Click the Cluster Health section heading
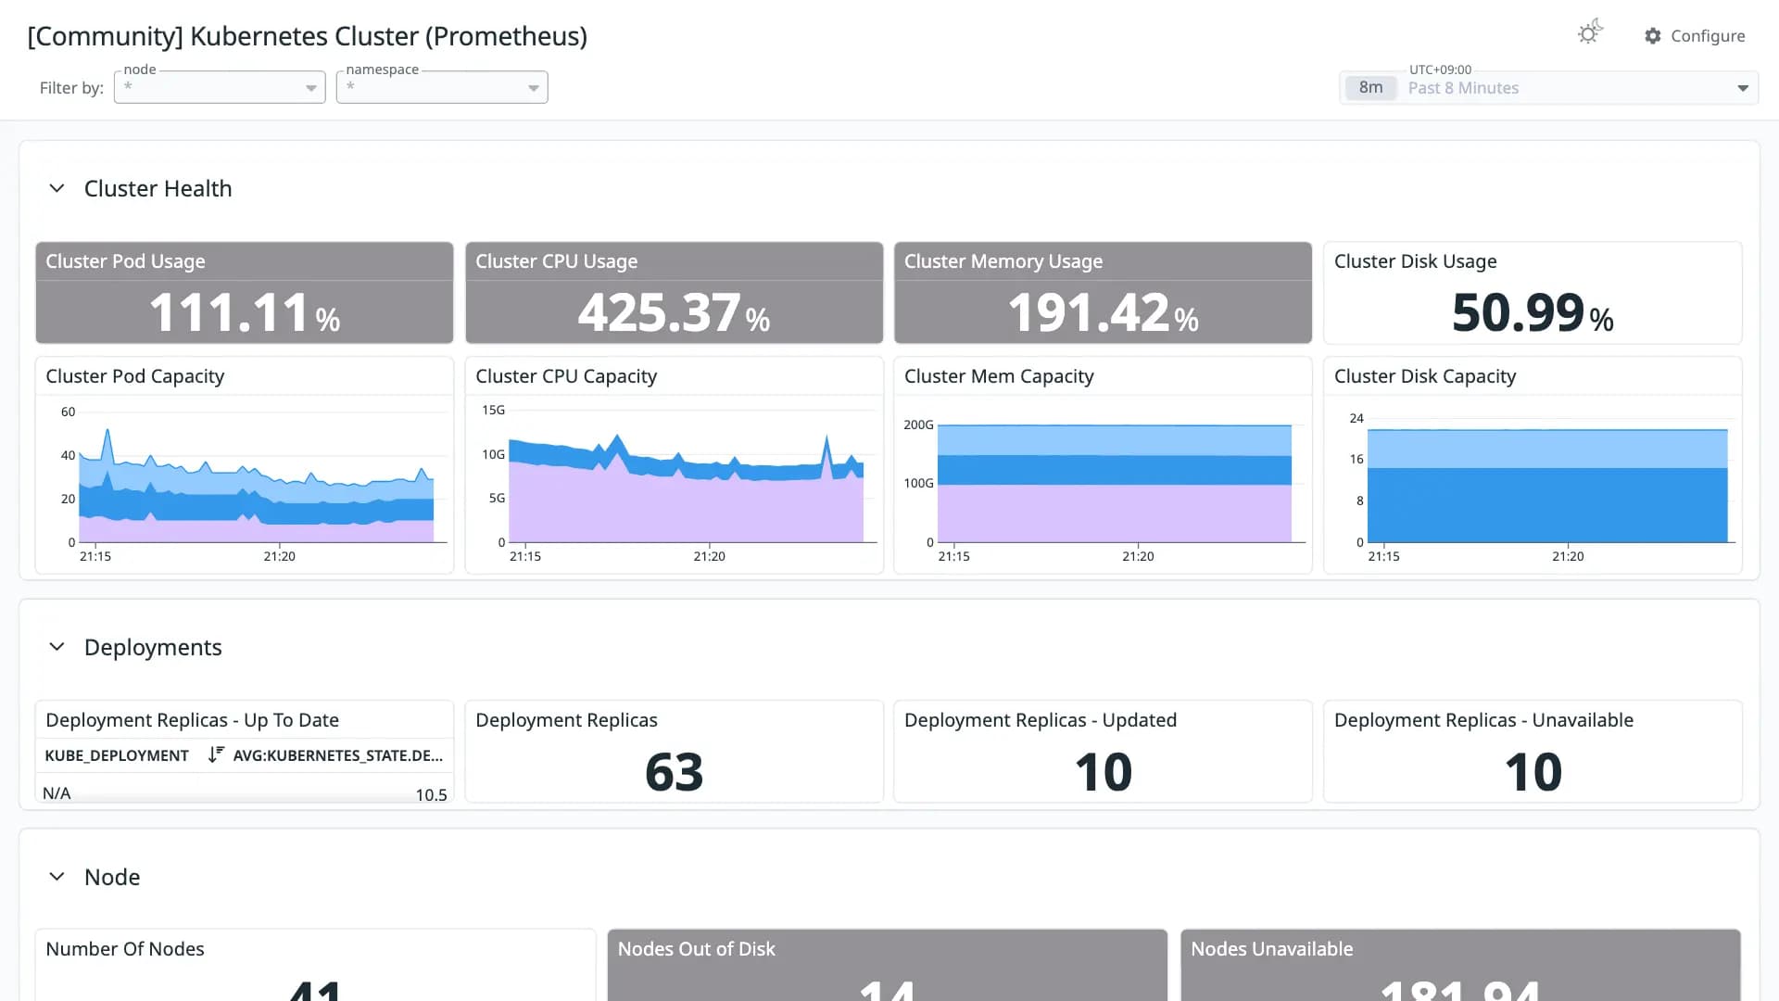The height and width of the screenshot is (1001, 1779). [x=158, y=188]
